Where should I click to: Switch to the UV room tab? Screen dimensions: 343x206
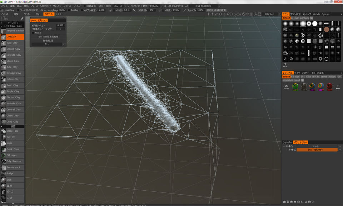38,14
